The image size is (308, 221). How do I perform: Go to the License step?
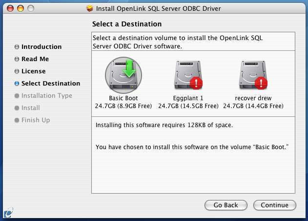[x=33, y=71]
